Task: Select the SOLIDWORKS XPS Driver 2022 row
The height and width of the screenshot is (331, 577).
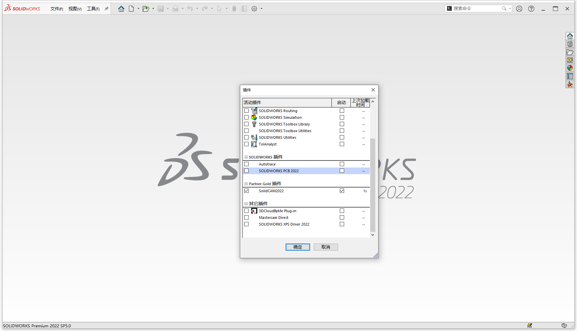Action: 306,224
